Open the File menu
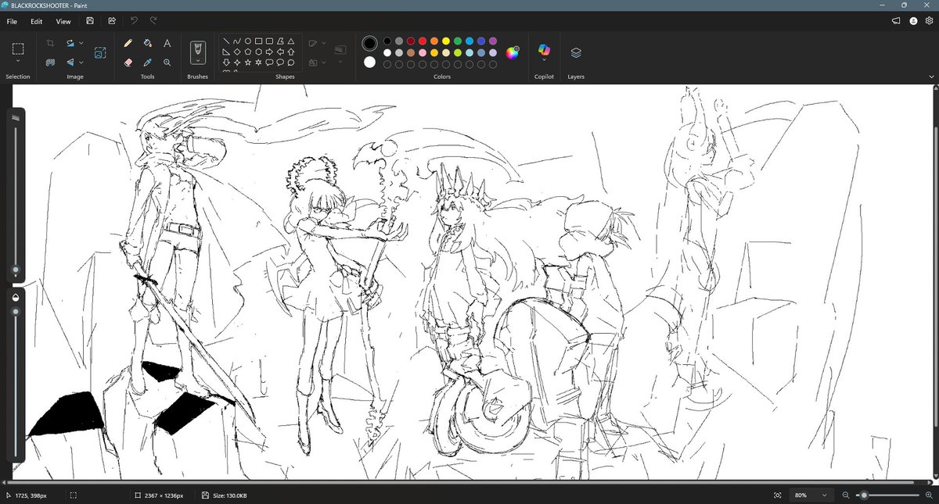This screenshot has width=939, height=504. (12, 21)
